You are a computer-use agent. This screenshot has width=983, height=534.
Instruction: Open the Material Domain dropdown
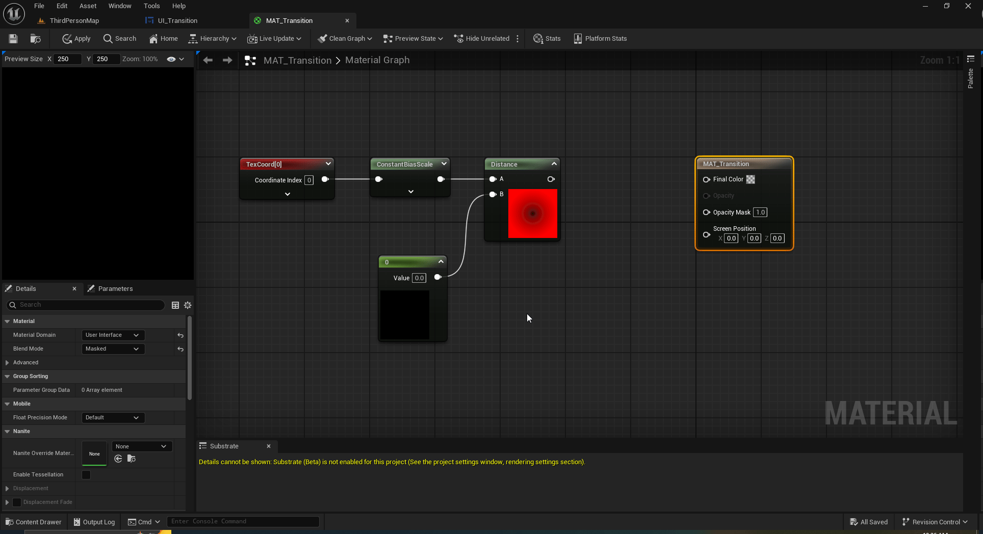pos(113,335)
